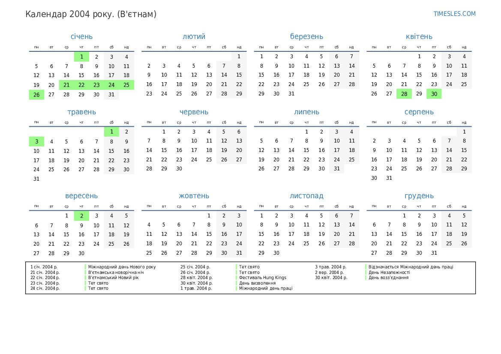Open the TIMESLES.COM link

(454, 14)
